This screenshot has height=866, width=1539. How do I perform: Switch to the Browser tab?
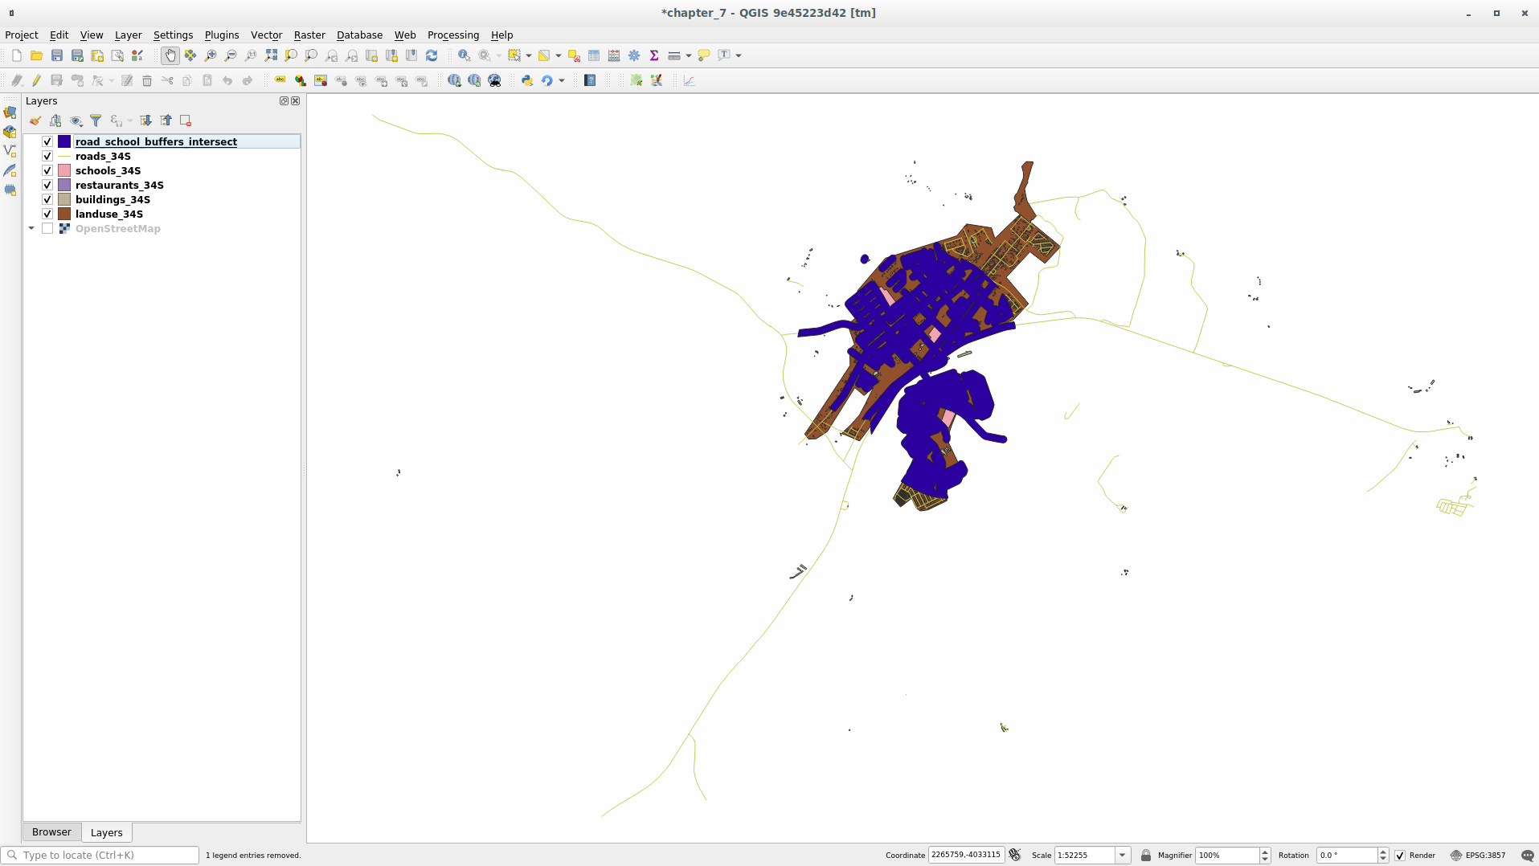pyautogui.click(x=51, y=831)
